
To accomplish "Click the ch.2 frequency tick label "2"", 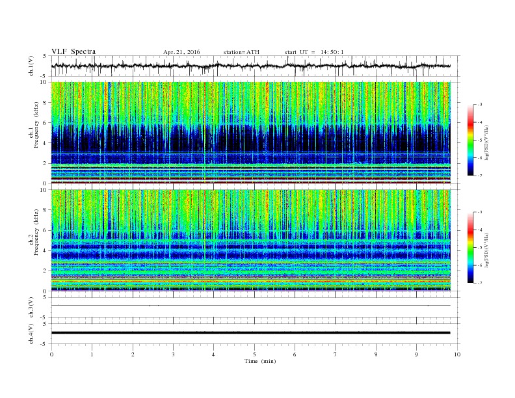I will 45,271.
